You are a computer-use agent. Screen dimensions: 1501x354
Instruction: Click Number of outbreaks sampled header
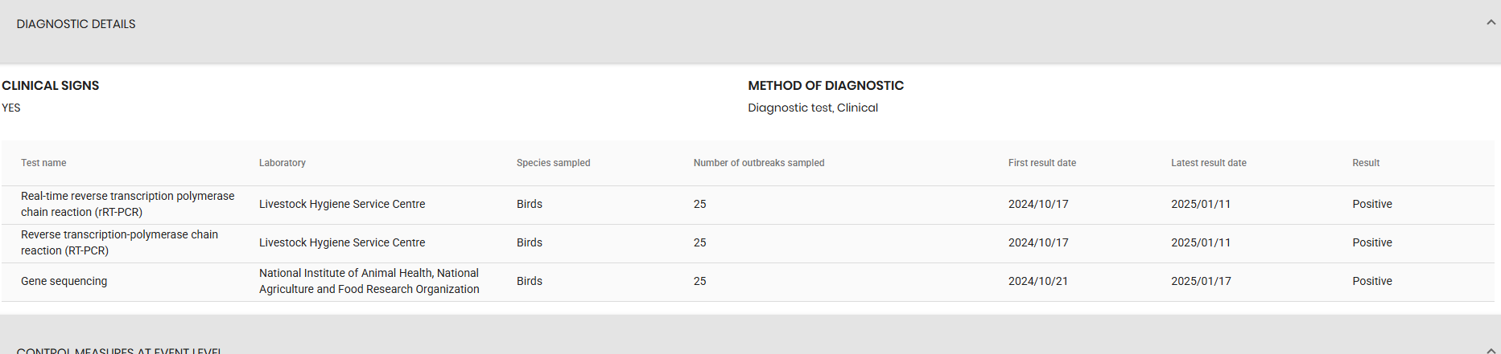click(x=759, y=163)
